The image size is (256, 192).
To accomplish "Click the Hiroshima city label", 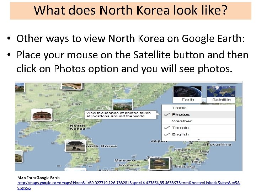I will [x=128, y=165].
